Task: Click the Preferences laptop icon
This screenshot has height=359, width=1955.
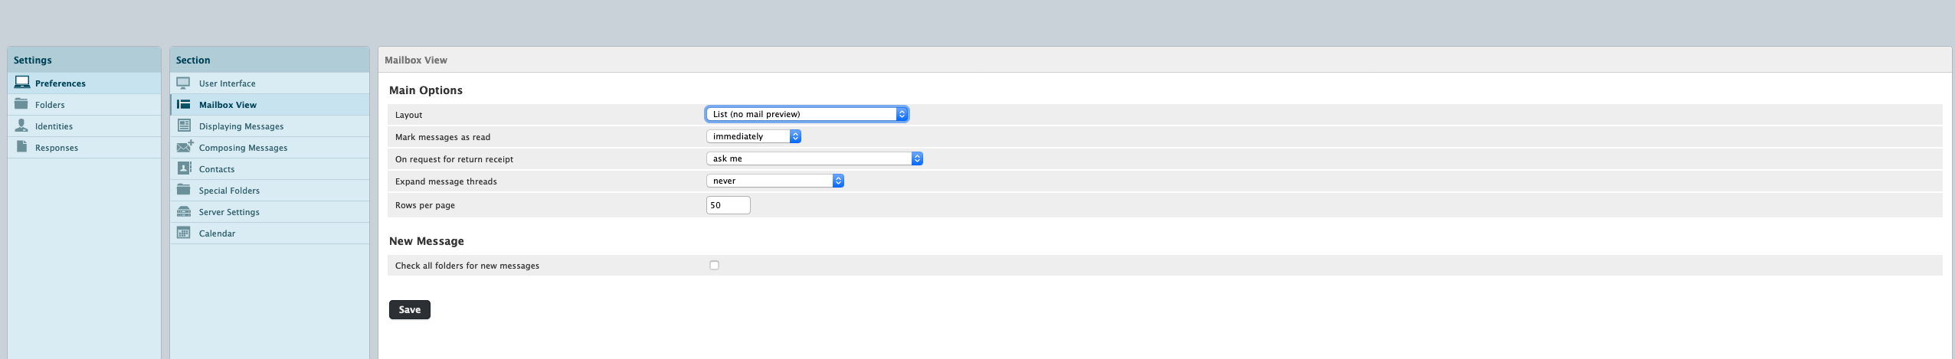Action: click(x=22, y=83)
